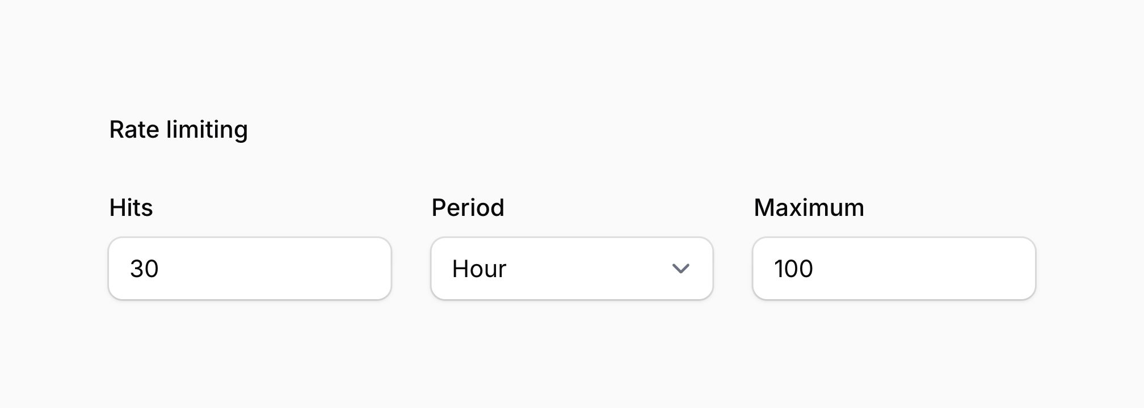This screenshot has height=408, width=1144.
Task: Click the Hits label
Action: 131,207
